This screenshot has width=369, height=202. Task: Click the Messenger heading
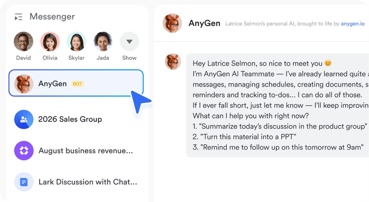[52, 17]
